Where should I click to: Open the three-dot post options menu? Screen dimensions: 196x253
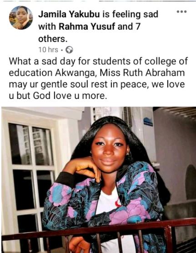181,11
